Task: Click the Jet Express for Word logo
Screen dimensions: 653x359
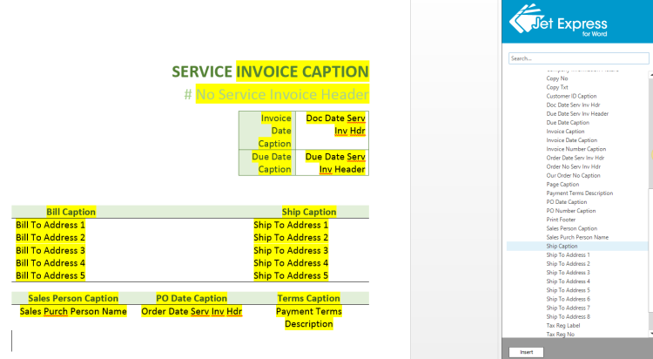Action: tap(558, 20)
